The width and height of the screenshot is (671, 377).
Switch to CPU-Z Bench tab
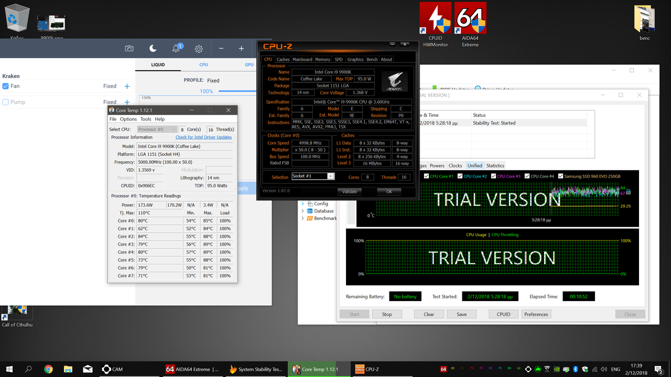[372, 59]
